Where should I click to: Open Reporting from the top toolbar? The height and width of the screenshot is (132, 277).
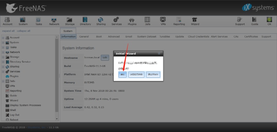click(x=179, y=21)
